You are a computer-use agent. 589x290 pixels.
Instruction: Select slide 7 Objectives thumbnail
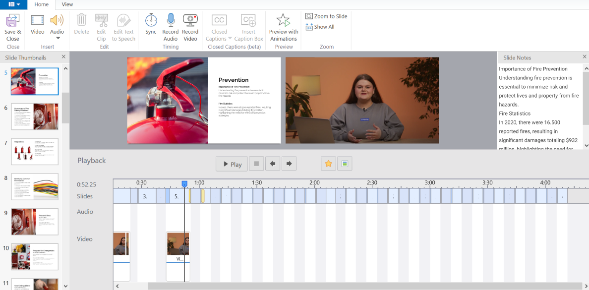[x=35, y=151]
